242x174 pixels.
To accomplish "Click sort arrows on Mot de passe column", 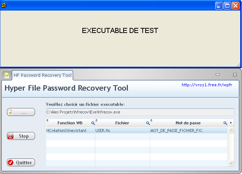I will (x=151, y=120).
